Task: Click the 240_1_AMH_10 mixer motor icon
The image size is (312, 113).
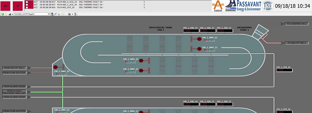Action: click(56, 67)
